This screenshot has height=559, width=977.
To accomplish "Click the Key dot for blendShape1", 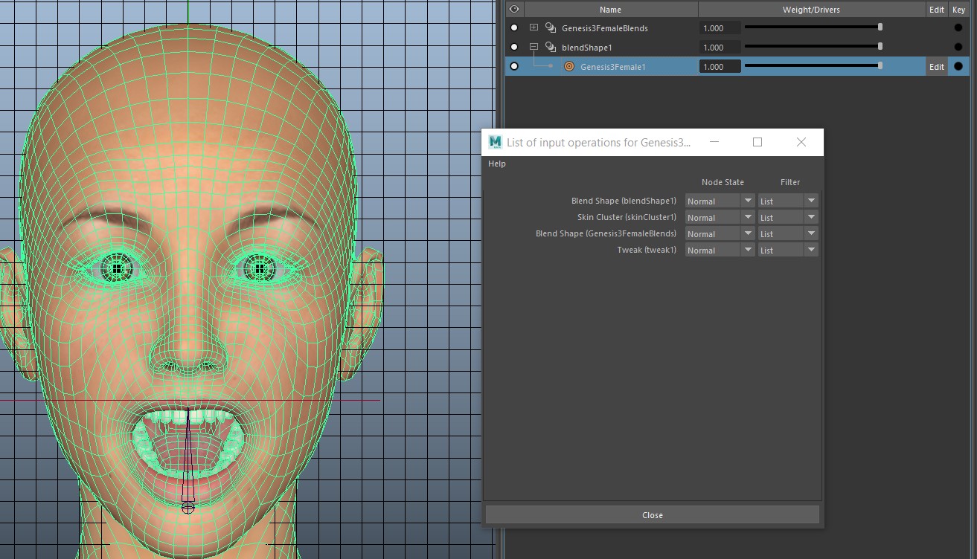I will (958, 47).
